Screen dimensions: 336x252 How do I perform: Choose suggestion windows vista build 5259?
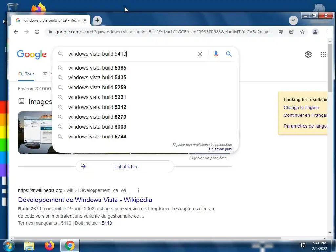click(145, 87)
